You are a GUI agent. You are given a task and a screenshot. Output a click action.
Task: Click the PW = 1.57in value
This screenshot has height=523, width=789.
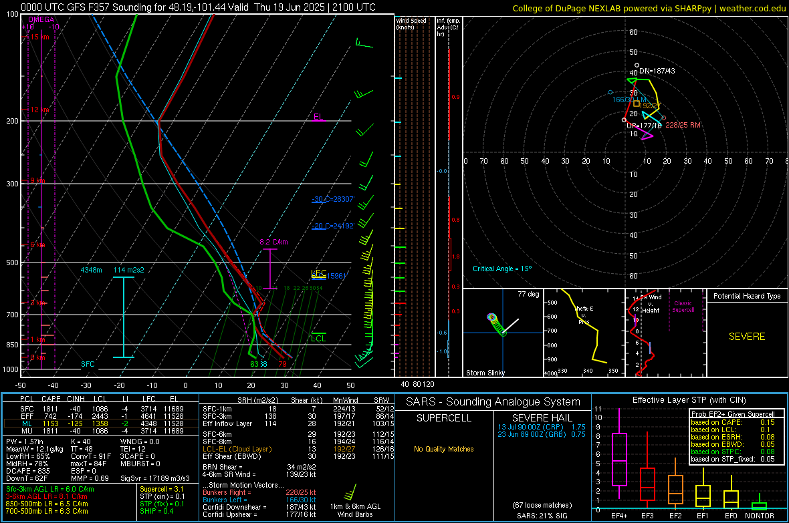[x=25, y=442]
